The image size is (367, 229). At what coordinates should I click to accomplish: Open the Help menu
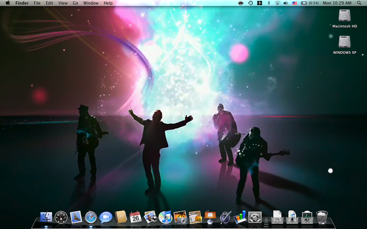[x=108, y=3]
